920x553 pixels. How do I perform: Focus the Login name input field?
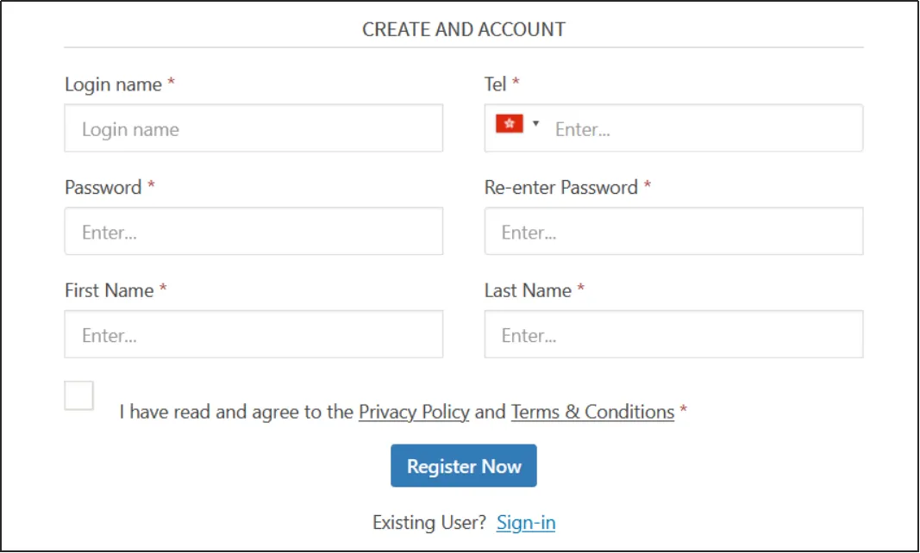point(253,129)
